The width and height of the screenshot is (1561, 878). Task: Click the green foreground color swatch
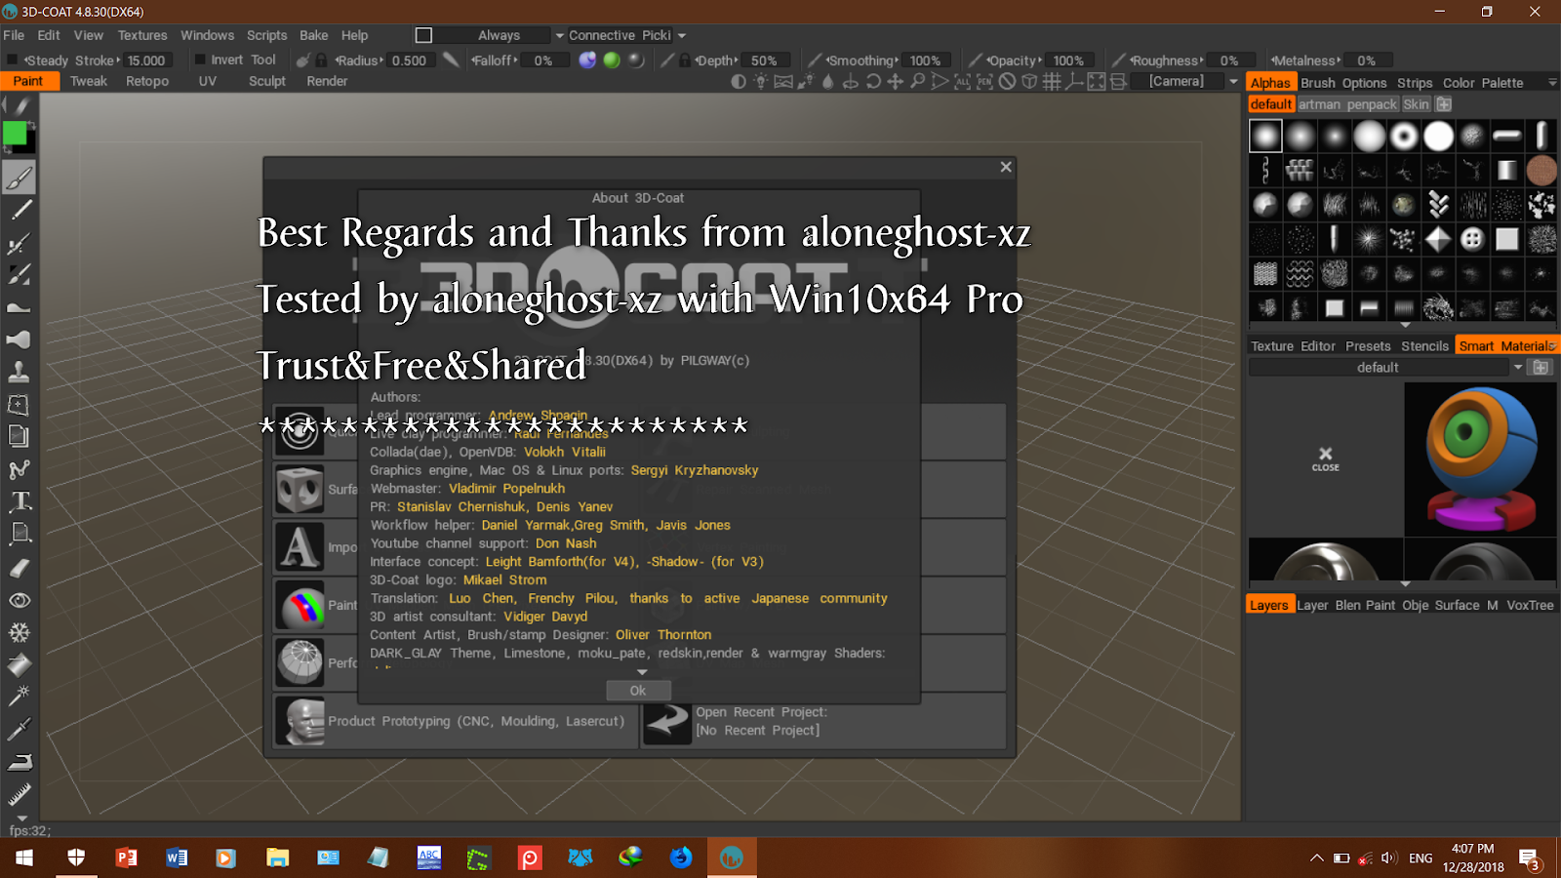pos(15,134)
